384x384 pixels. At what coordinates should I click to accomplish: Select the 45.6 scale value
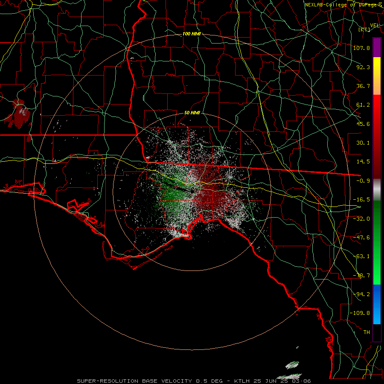click(363, 124)
